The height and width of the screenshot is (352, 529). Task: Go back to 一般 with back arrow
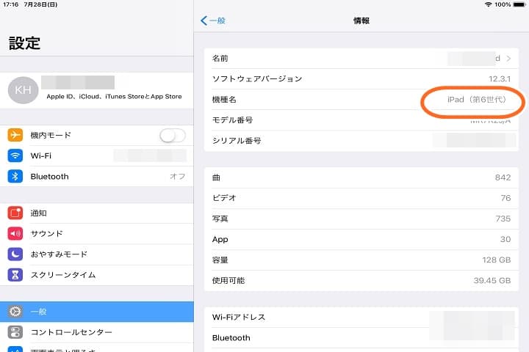212,21
